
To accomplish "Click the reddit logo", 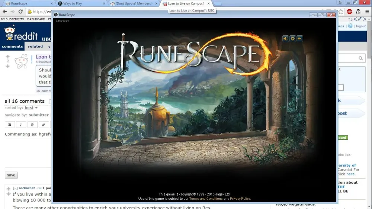I will tap(21, 33).
